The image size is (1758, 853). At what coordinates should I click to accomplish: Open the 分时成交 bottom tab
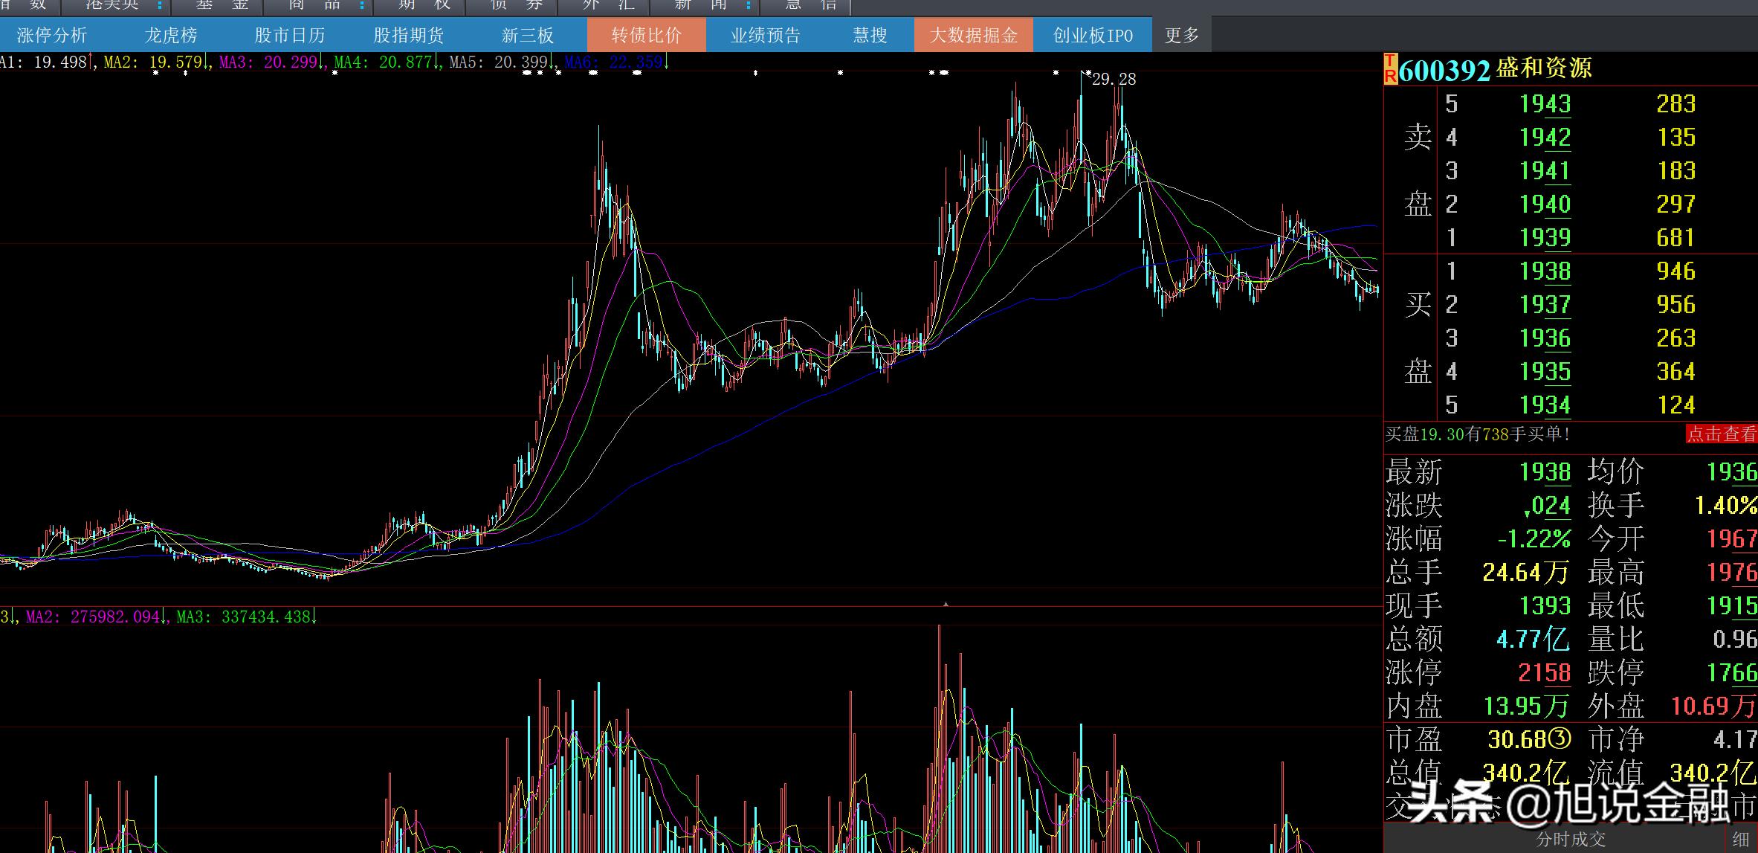[1571, 839]
